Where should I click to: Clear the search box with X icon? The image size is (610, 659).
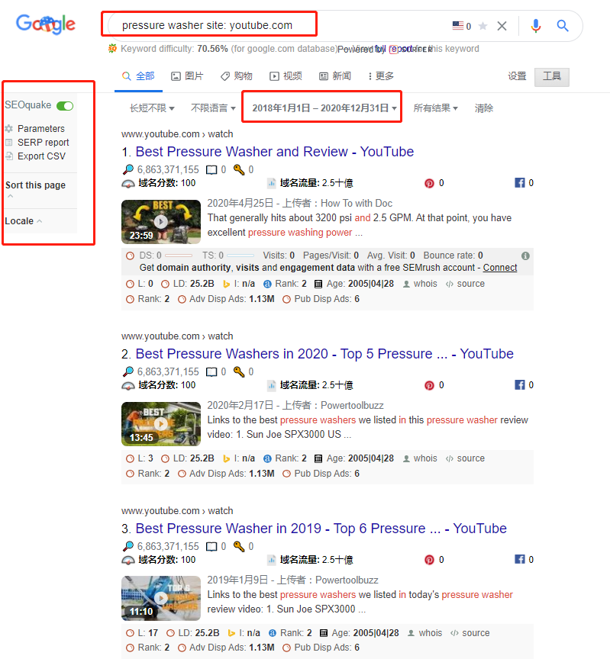click(502, 26)
